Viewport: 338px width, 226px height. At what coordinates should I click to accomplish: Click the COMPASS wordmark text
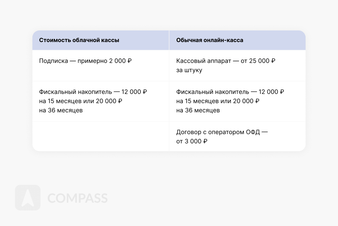point(77,198)
